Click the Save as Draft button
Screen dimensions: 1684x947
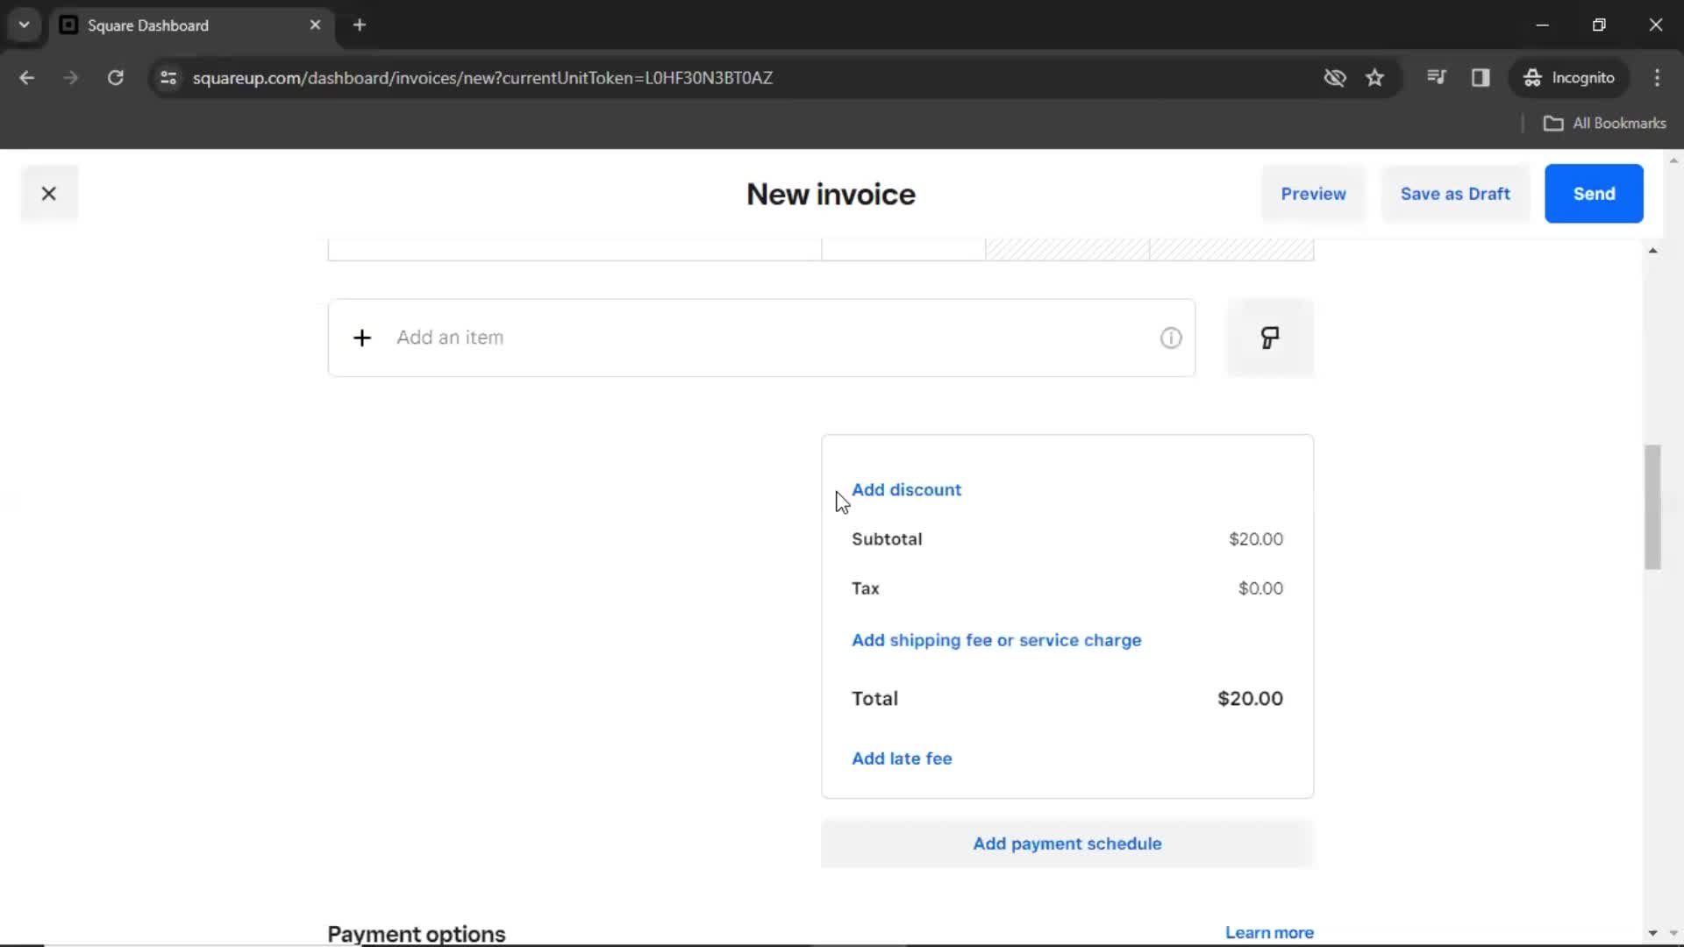1455,193
